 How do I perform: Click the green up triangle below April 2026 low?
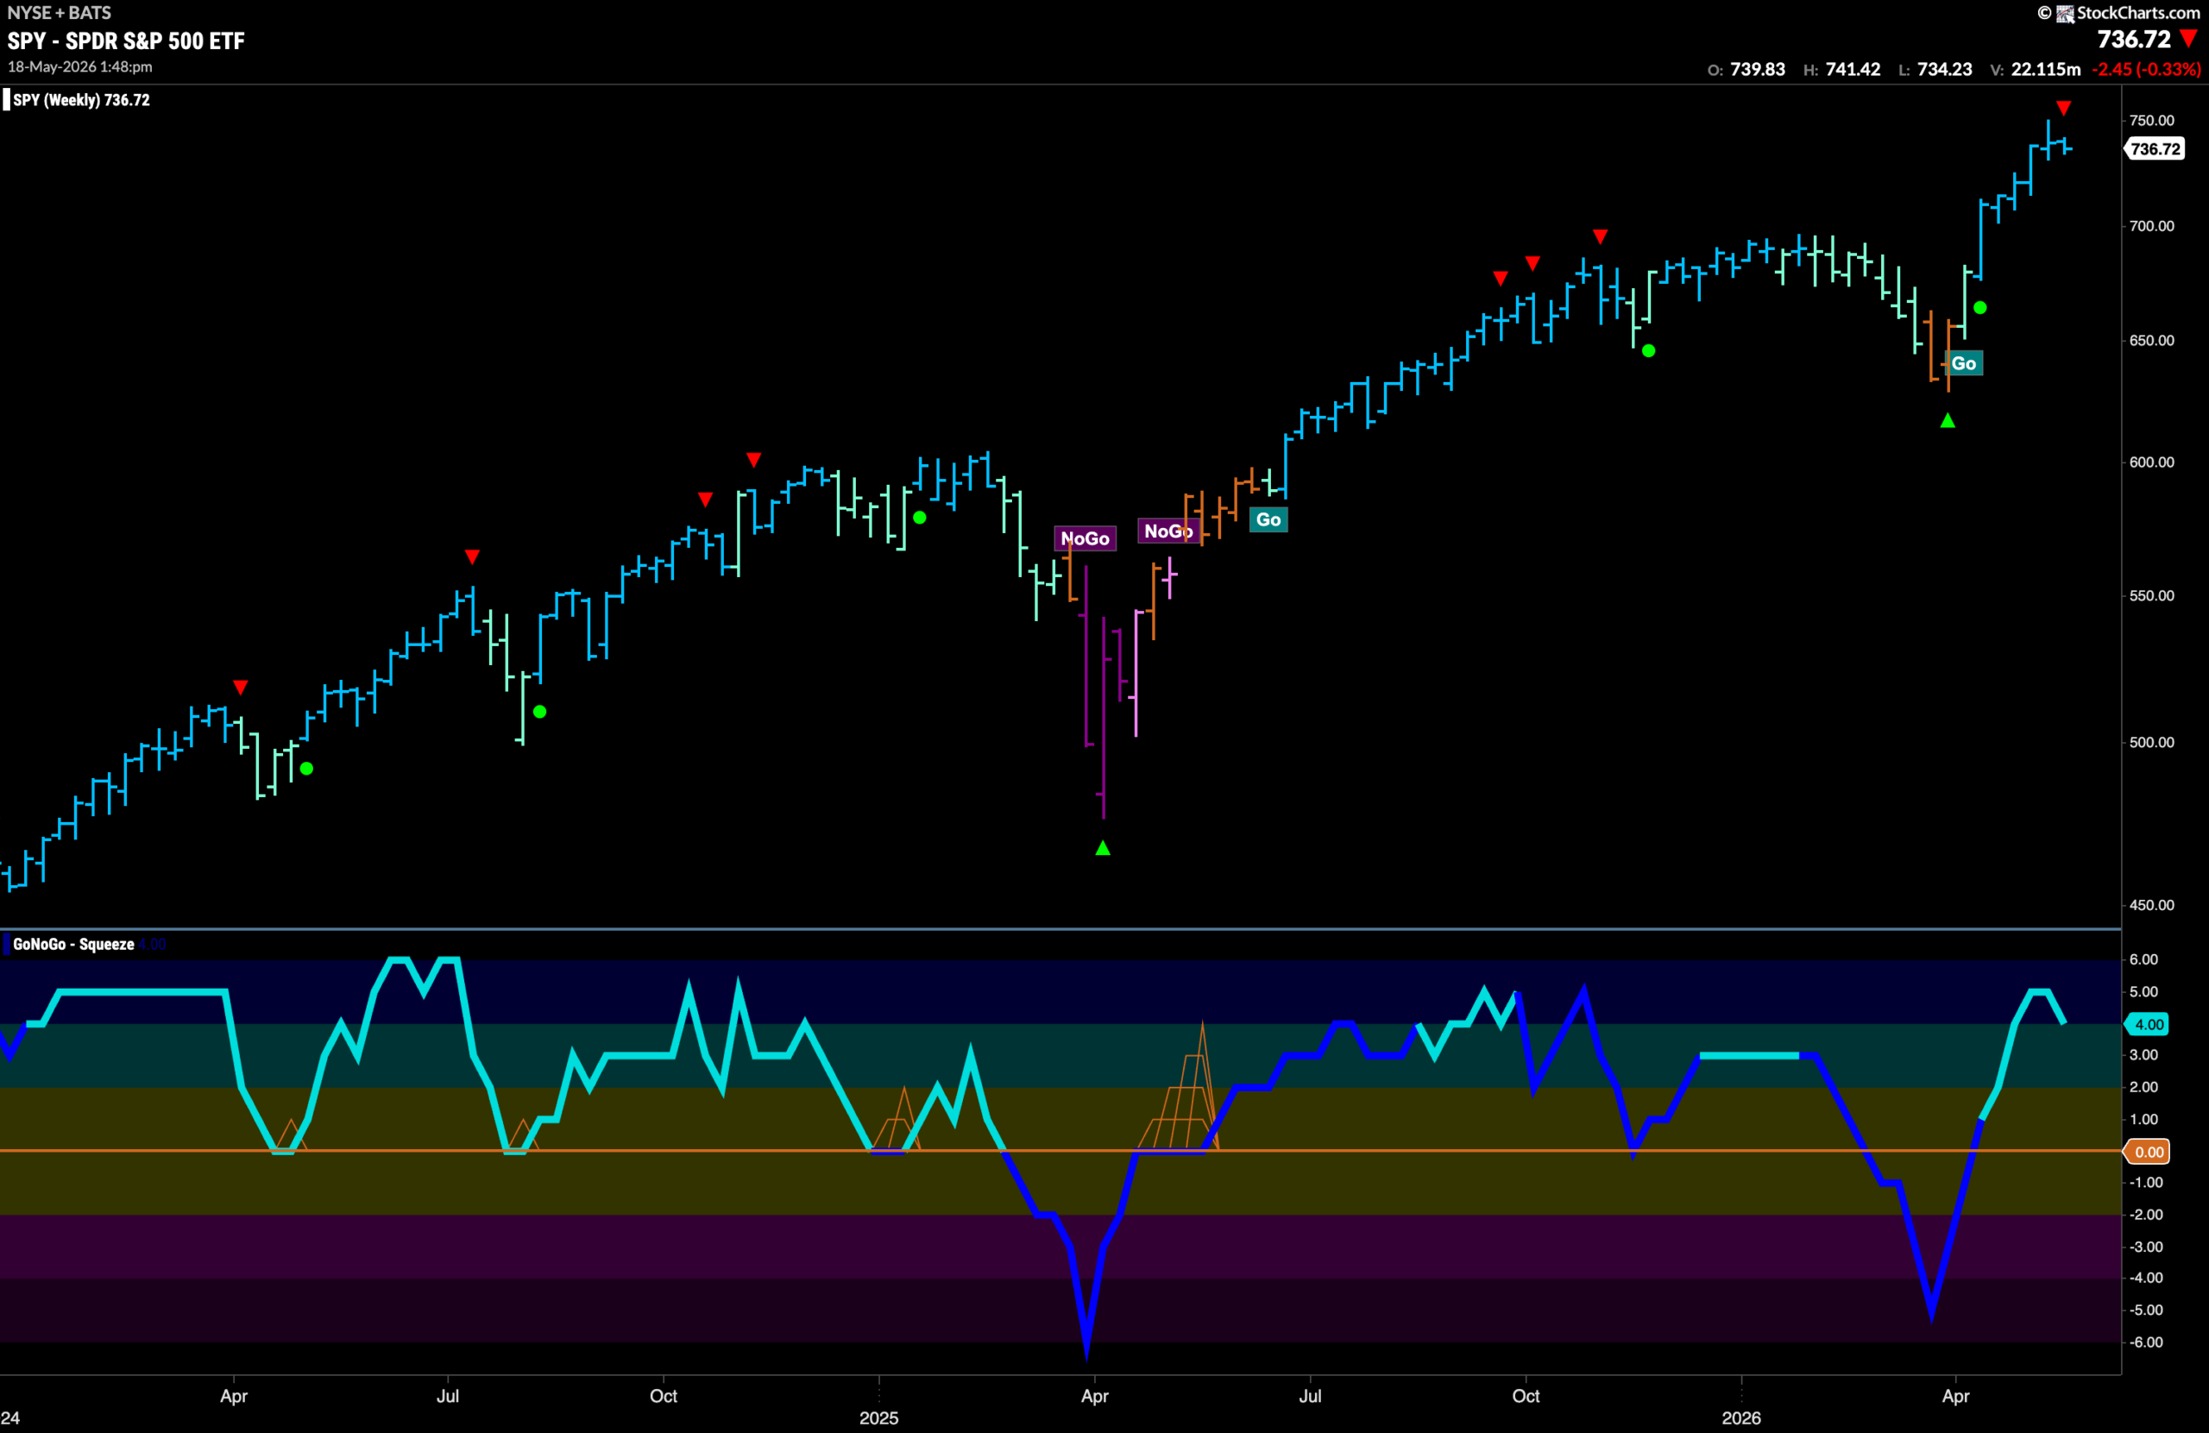tap(1948, 420)
